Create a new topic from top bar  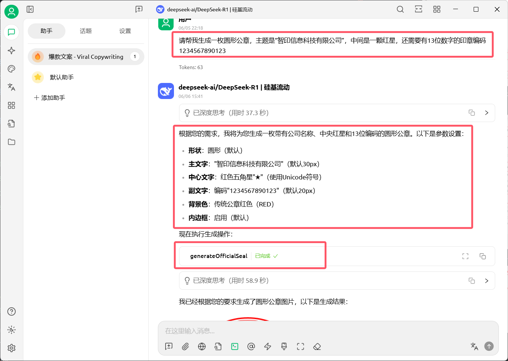pos(139,9)
